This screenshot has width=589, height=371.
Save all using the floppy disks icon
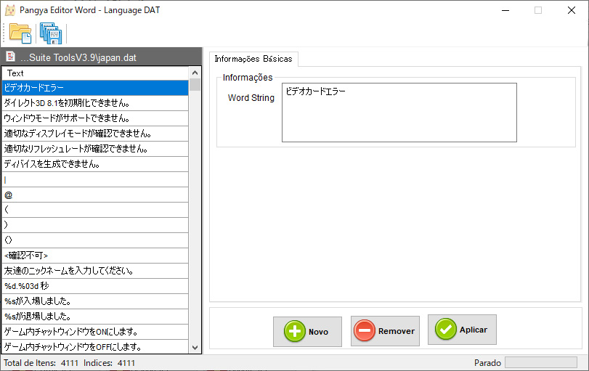point(51,33)
